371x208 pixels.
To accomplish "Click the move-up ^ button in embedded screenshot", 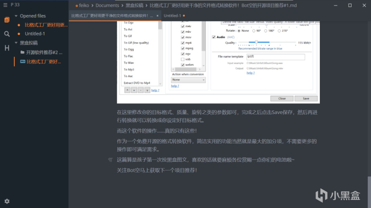I will 127,90.
